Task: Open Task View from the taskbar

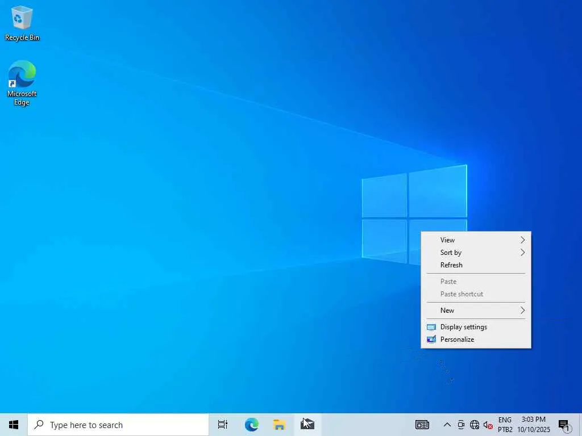Action: [223, 425]
